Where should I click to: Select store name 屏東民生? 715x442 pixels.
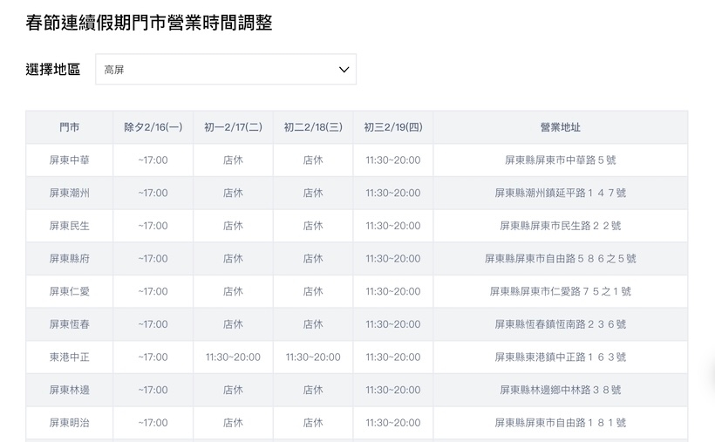pyautogui.click(x=69, y=226)
